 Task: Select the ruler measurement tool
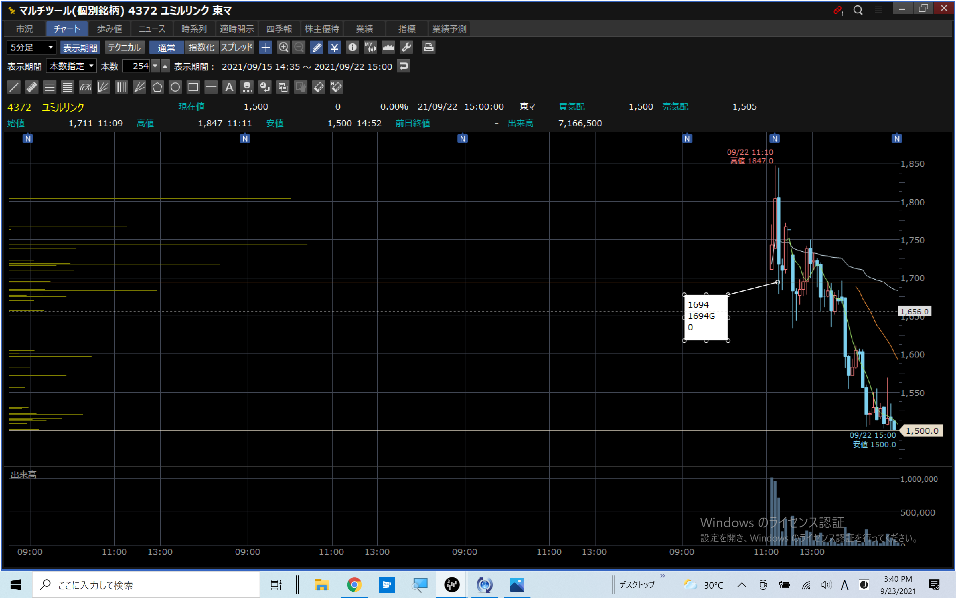click(x=32, y=87)
